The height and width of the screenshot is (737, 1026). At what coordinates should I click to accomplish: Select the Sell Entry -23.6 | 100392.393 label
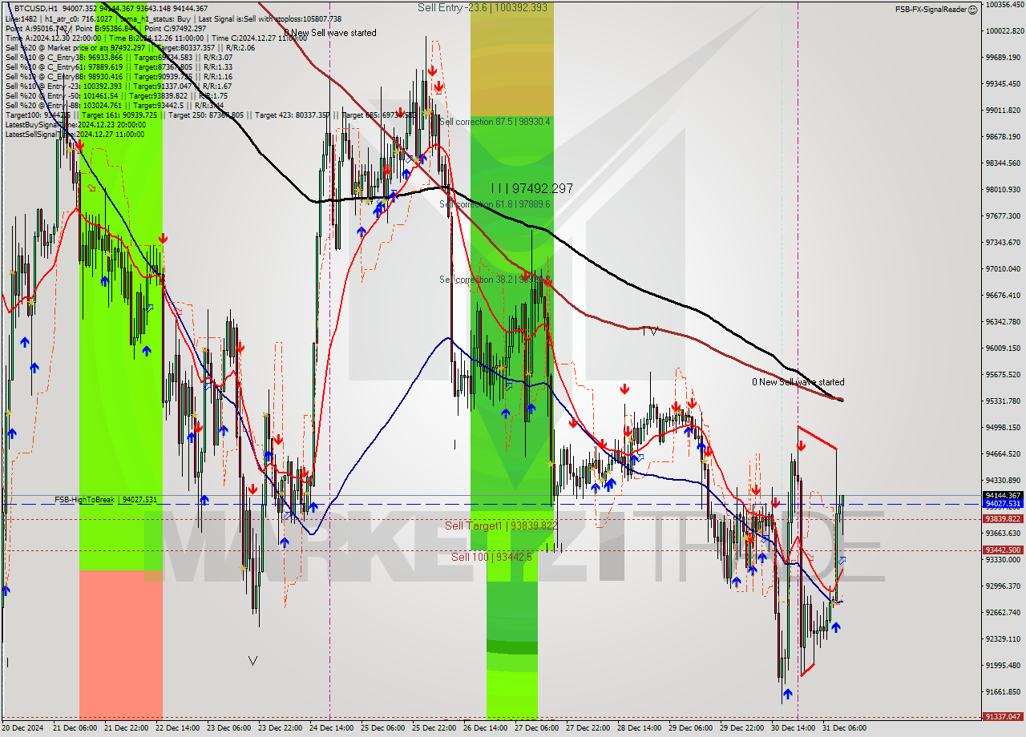pos(483,7)
